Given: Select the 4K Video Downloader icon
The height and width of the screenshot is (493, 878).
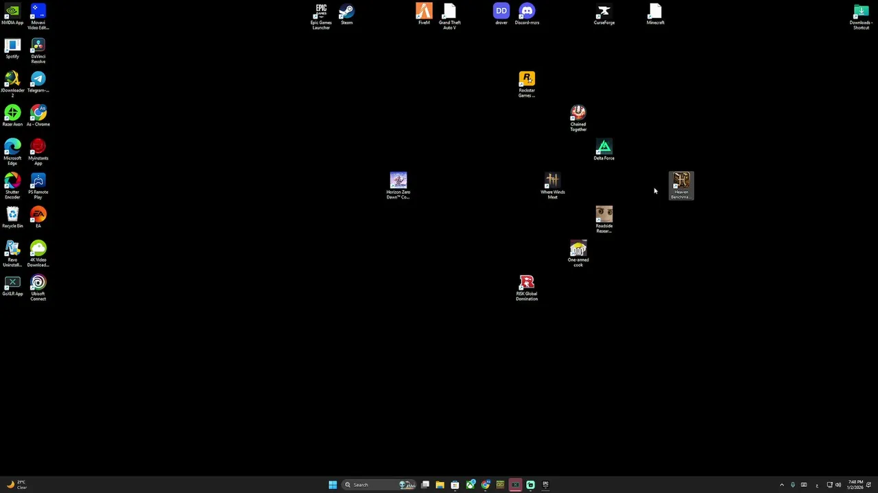Looking at the screenshot, I should point(38,254).
